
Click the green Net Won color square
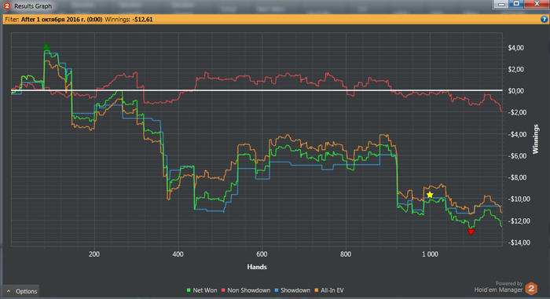[189, 290]
